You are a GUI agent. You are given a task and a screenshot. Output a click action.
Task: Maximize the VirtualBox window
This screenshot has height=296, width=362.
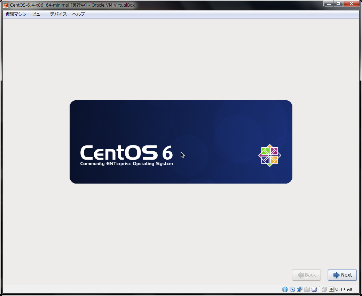(338, 4)
